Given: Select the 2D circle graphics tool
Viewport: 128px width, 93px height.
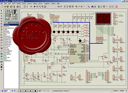Looking at the screenshot, I should tap(1, 56).
